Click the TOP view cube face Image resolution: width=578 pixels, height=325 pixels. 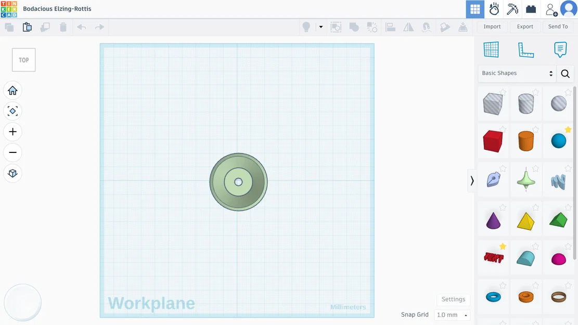click(23, 60)
